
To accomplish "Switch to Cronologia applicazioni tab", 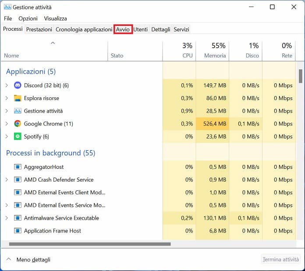I will pos(84,29).
